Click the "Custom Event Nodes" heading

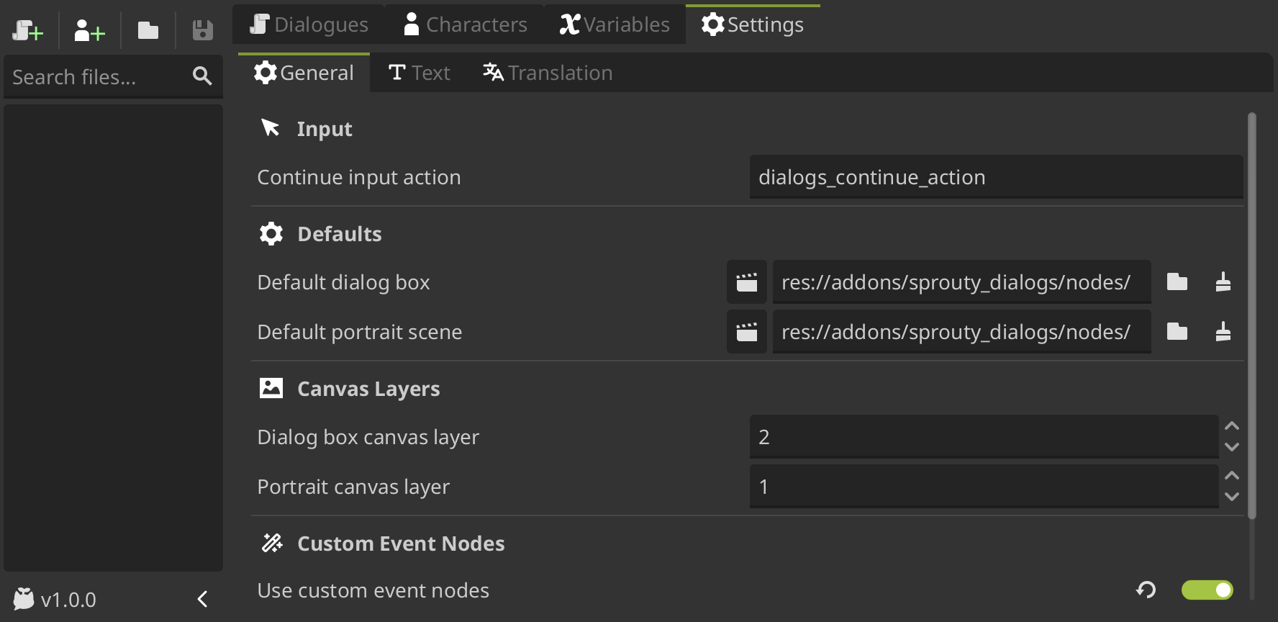click(x=401, y=543)
